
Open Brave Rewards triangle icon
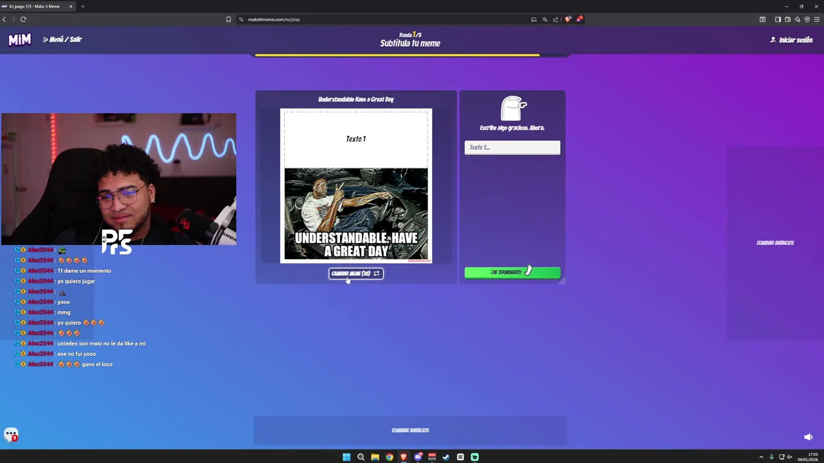click(579, 19)
